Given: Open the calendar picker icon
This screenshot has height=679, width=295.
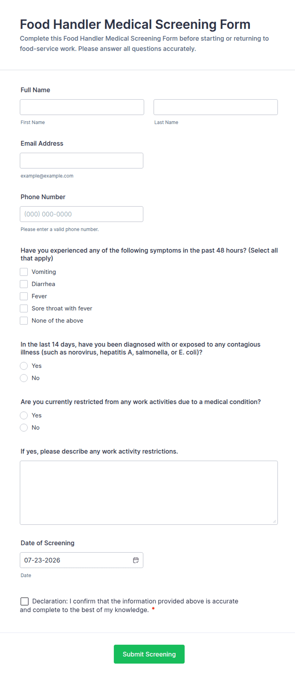Looking at the screenshot, I should (136, 560).
